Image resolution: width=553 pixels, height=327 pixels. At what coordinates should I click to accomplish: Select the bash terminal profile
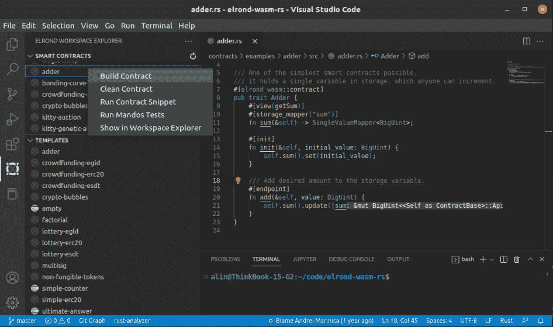(463, 259)
